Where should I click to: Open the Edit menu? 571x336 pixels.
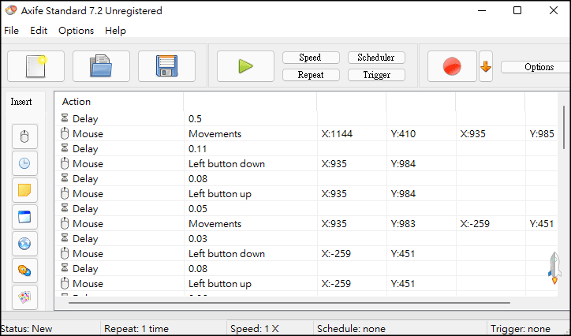point(39,31)
